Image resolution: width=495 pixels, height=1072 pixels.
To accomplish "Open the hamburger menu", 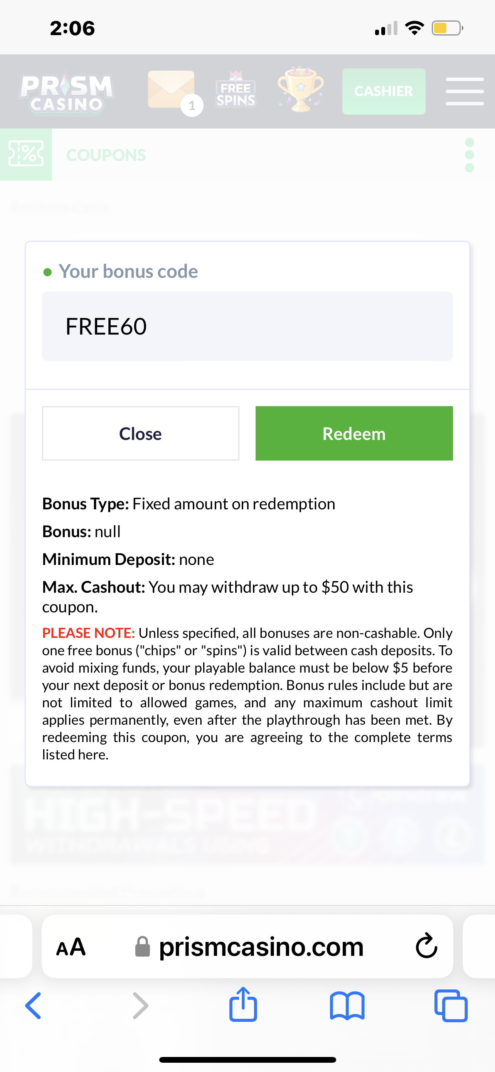I will 464,91.
